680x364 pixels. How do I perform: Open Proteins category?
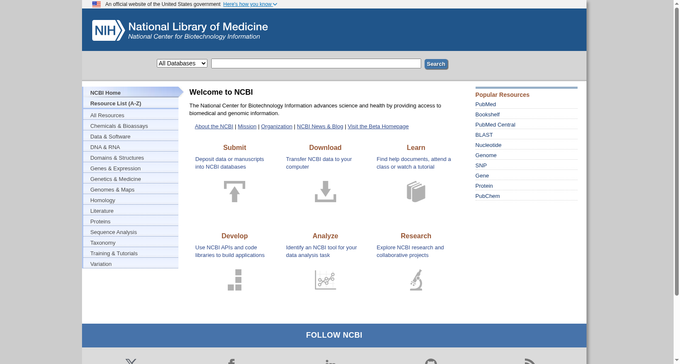coord(131,221)
